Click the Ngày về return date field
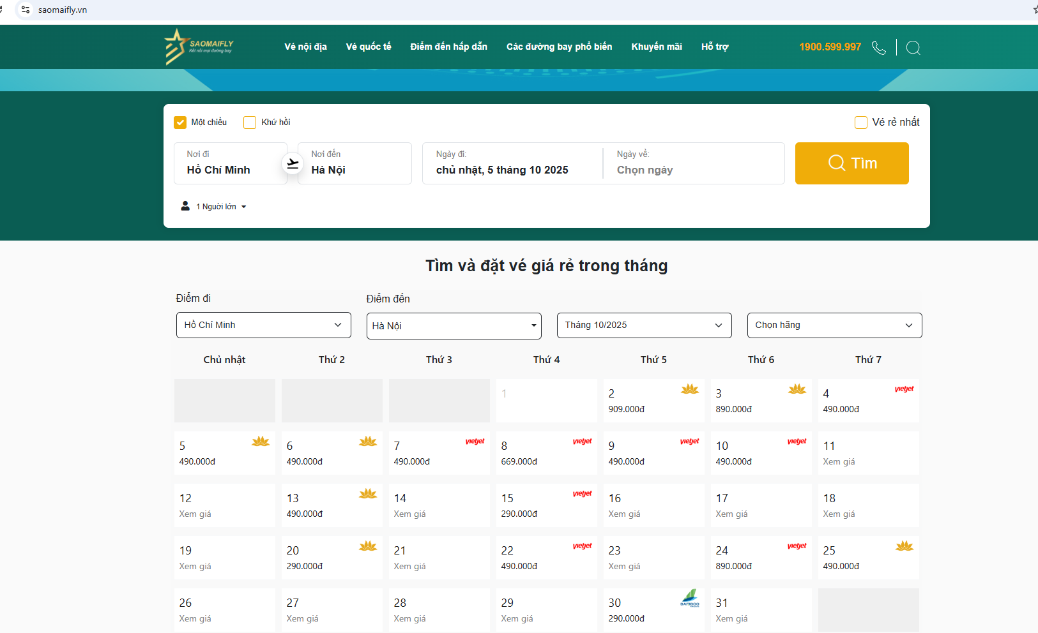Viewport: 1038px width, 633px height. pos(693,164)
